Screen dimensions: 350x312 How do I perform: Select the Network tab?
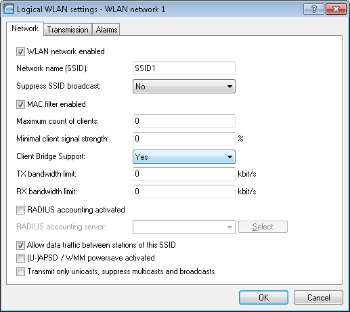click(x=25, y=28)
